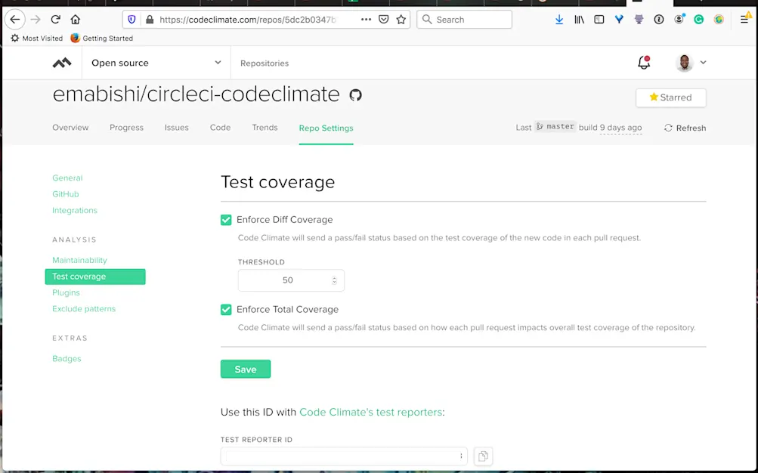Go to the Code tab
Viewport: 758px width, 473px height.
coord(220,128)
